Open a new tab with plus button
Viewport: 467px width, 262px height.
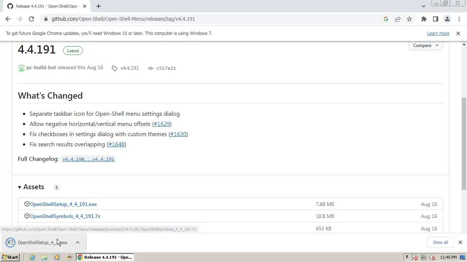click(x=99, y=6)
